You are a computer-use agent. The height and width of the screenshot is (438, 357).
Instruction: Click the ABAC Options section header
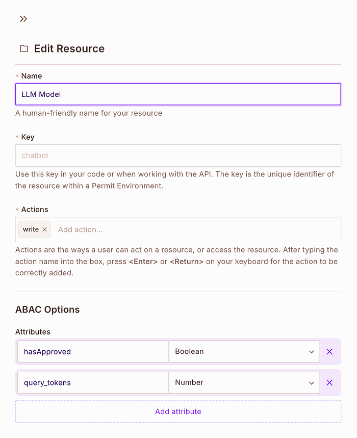pyautogui.click(x=47, y=310)
